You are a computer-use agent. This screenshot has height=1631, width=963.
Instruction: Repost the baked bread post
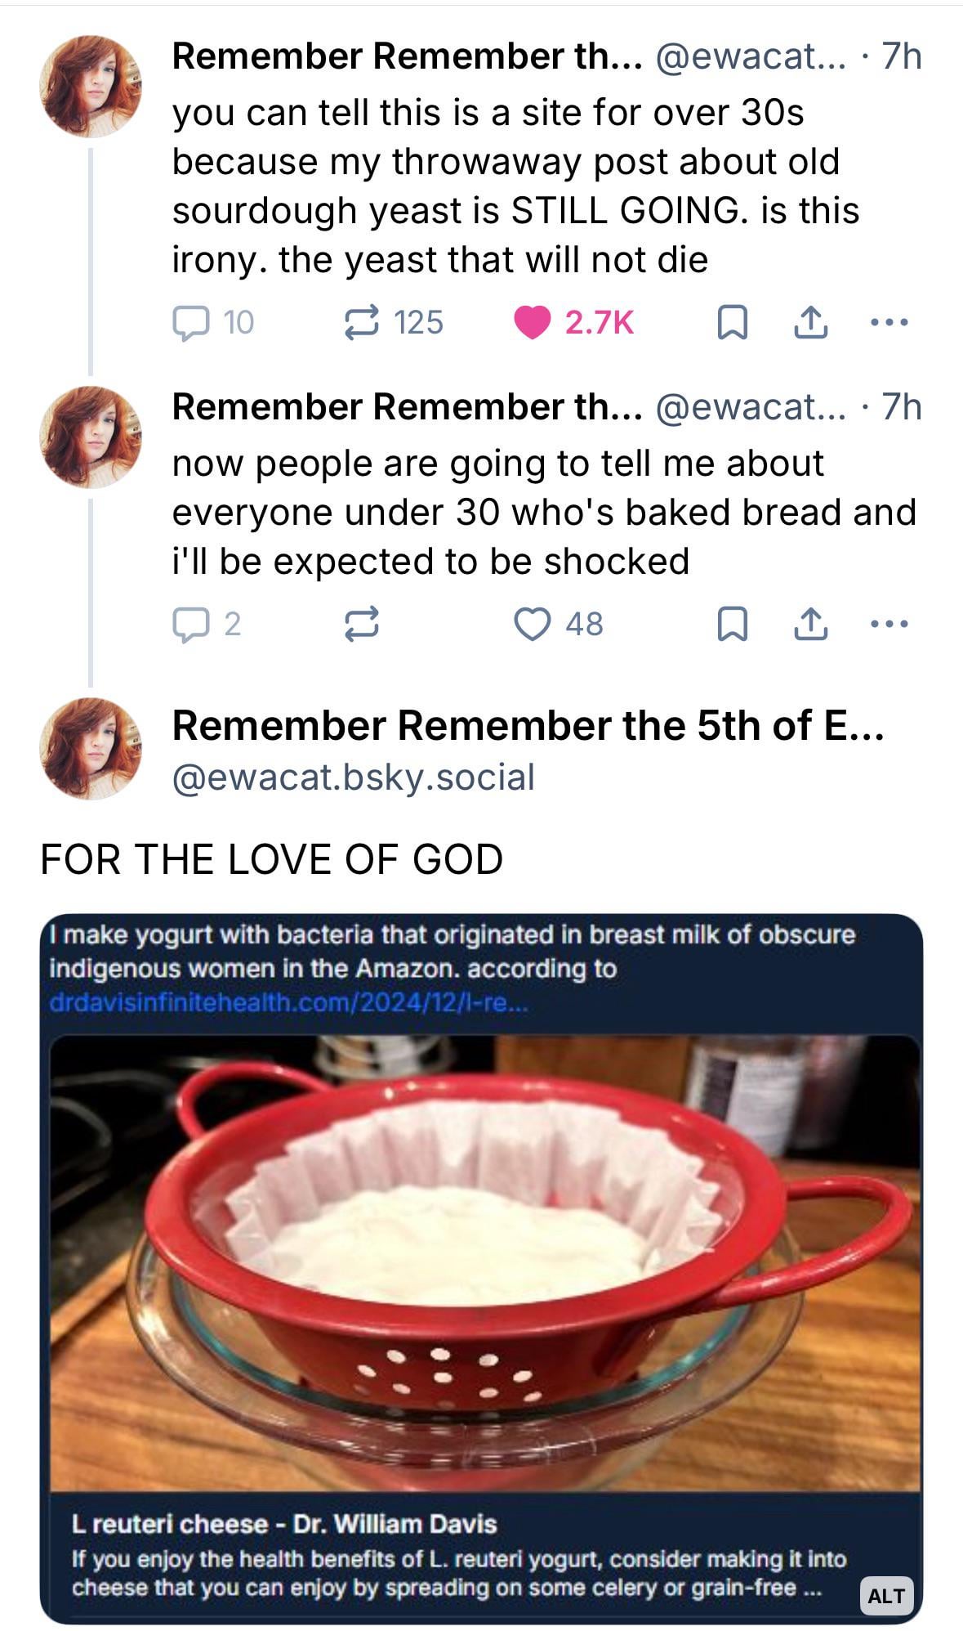coord(361,625)
